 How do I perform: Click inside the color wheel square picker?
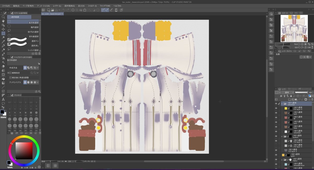tap(24, 151)
